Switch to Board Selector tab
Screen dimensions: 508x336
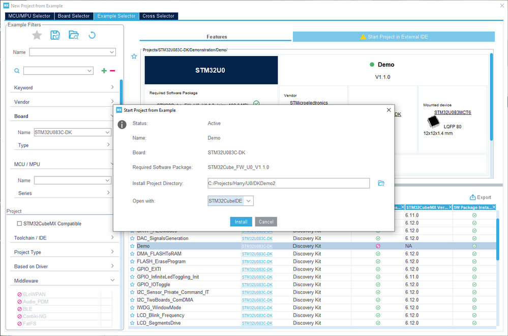coord(74,16)
